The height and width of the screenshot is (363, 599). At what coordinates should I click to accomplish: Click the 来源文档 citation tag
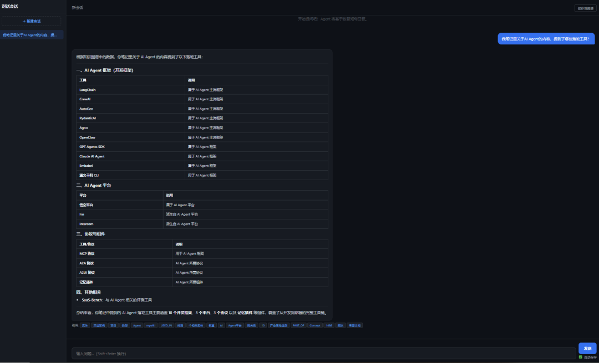[354, 326]
